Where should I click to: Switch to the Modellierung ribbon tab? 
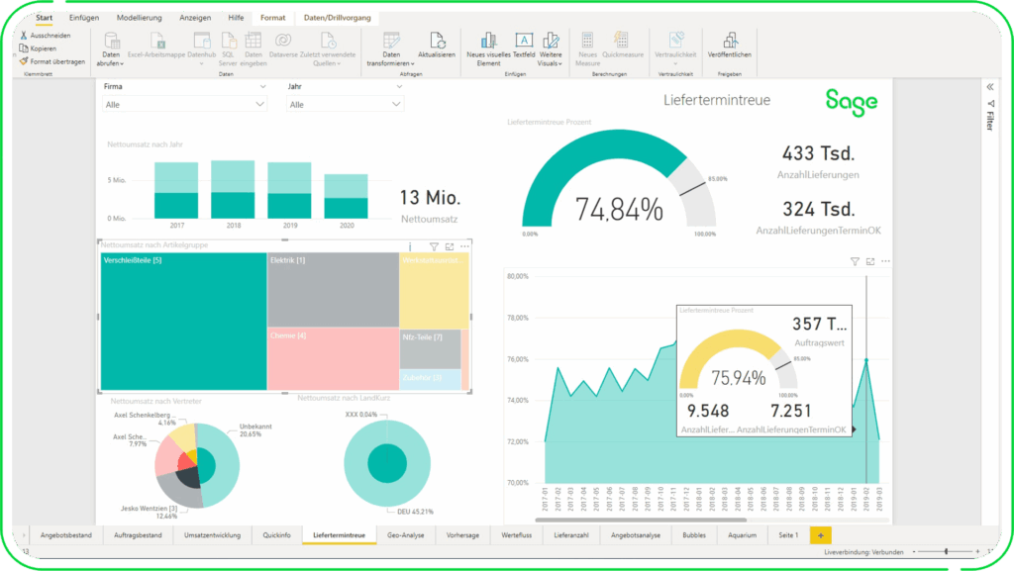(139, 18)
